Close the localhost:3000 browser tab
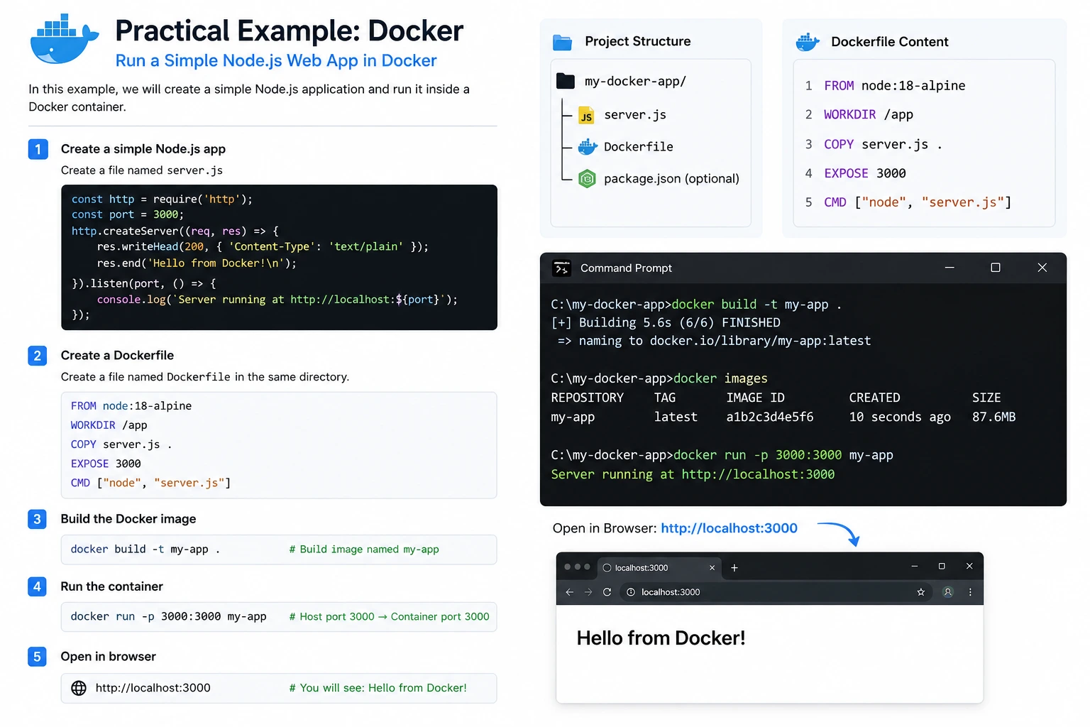Screen dimensions: 1090x727 [x=712, y=568]
